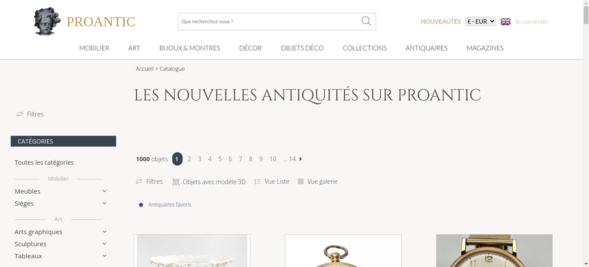Switch language via the UK flag icon

505,21
